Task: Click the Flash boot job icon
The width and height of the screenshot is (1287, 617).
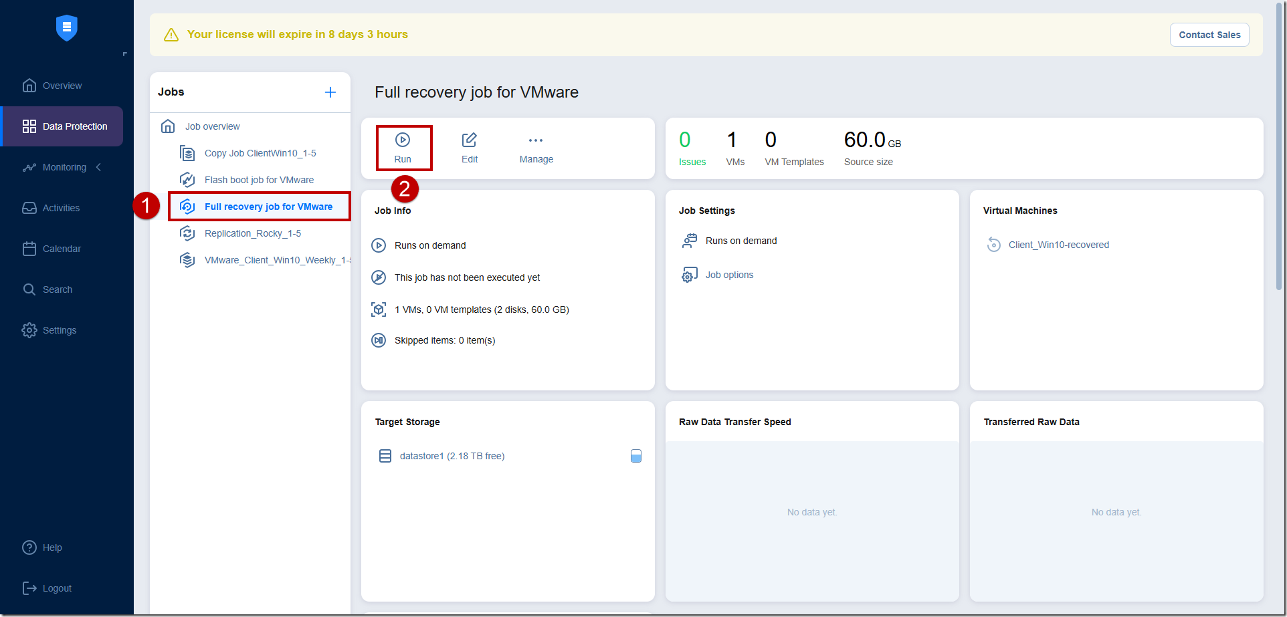Action: pos(187,180)
